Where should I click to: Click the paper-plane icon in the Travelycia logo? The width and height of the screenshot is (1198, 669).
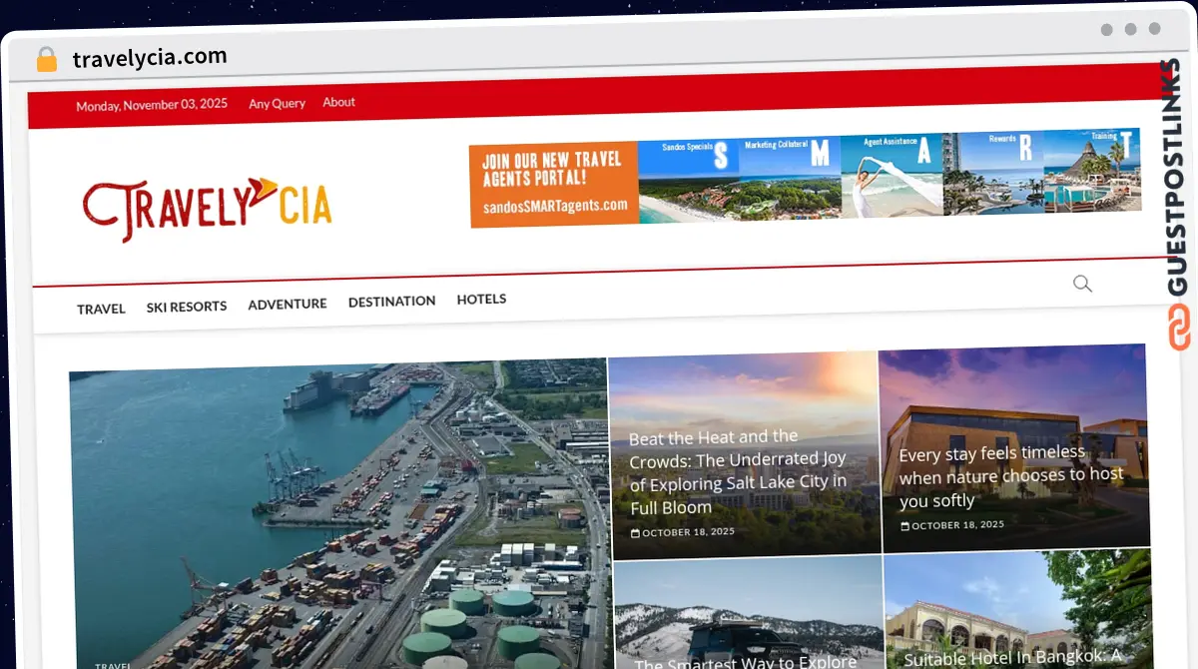(261, 188)
